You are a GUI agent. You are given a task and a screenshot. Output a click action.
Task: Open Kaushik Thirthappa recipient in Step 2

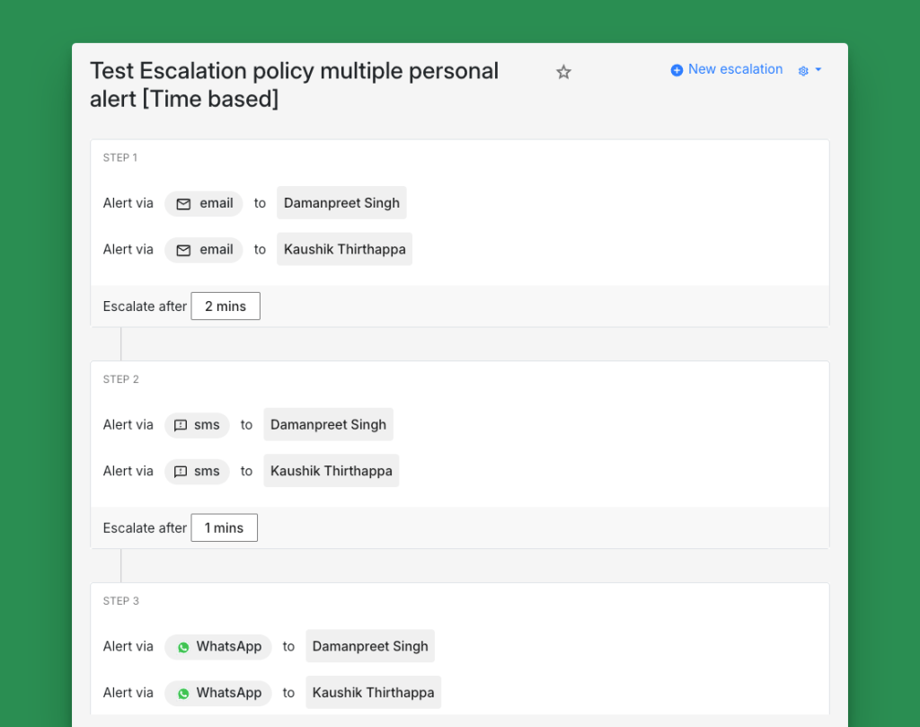331,471
